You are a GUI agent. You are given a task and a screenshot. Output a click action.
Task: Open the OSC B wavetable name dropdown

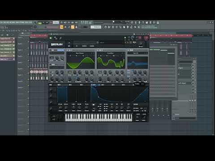point(110,53)
